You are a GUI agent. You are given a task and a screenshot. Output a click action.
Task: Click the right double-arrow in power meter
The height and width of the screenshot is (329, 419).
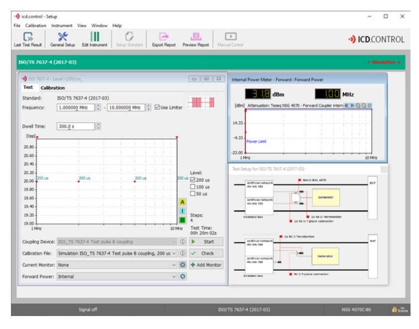coord(352,106)
